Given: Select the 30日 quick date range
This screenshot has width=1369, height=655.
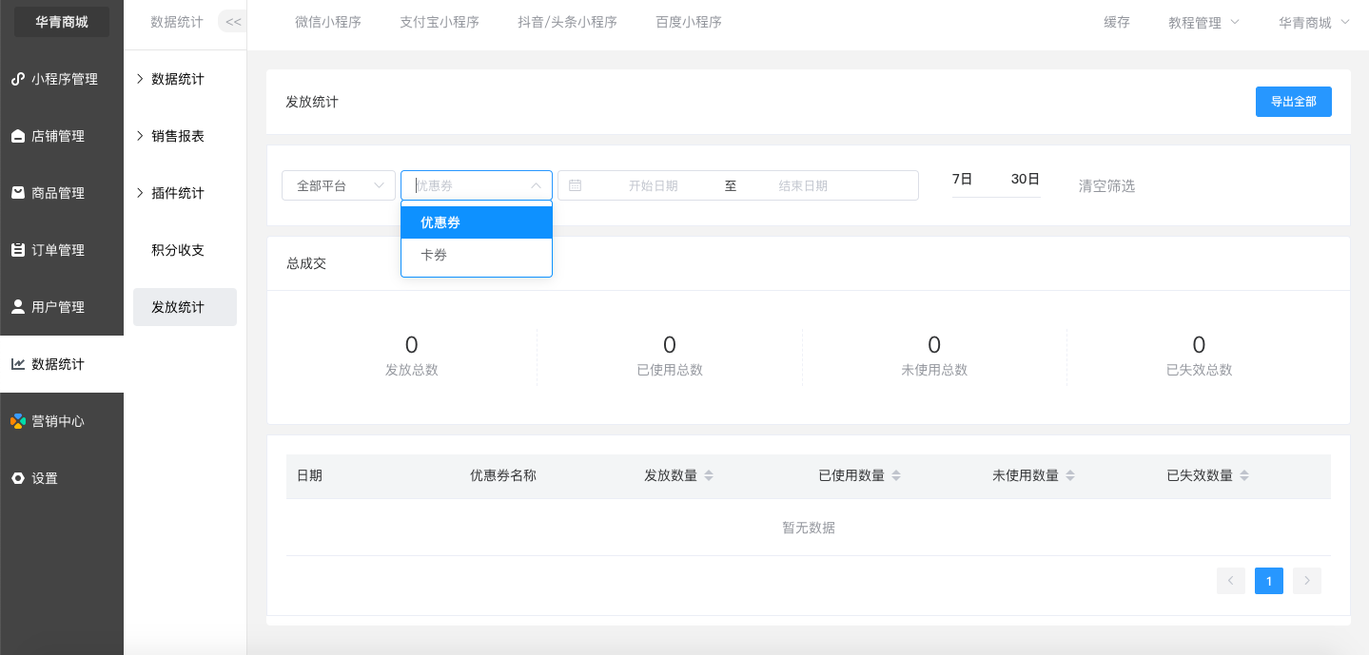Looking at the screenshot, I should coord(1025,179).
